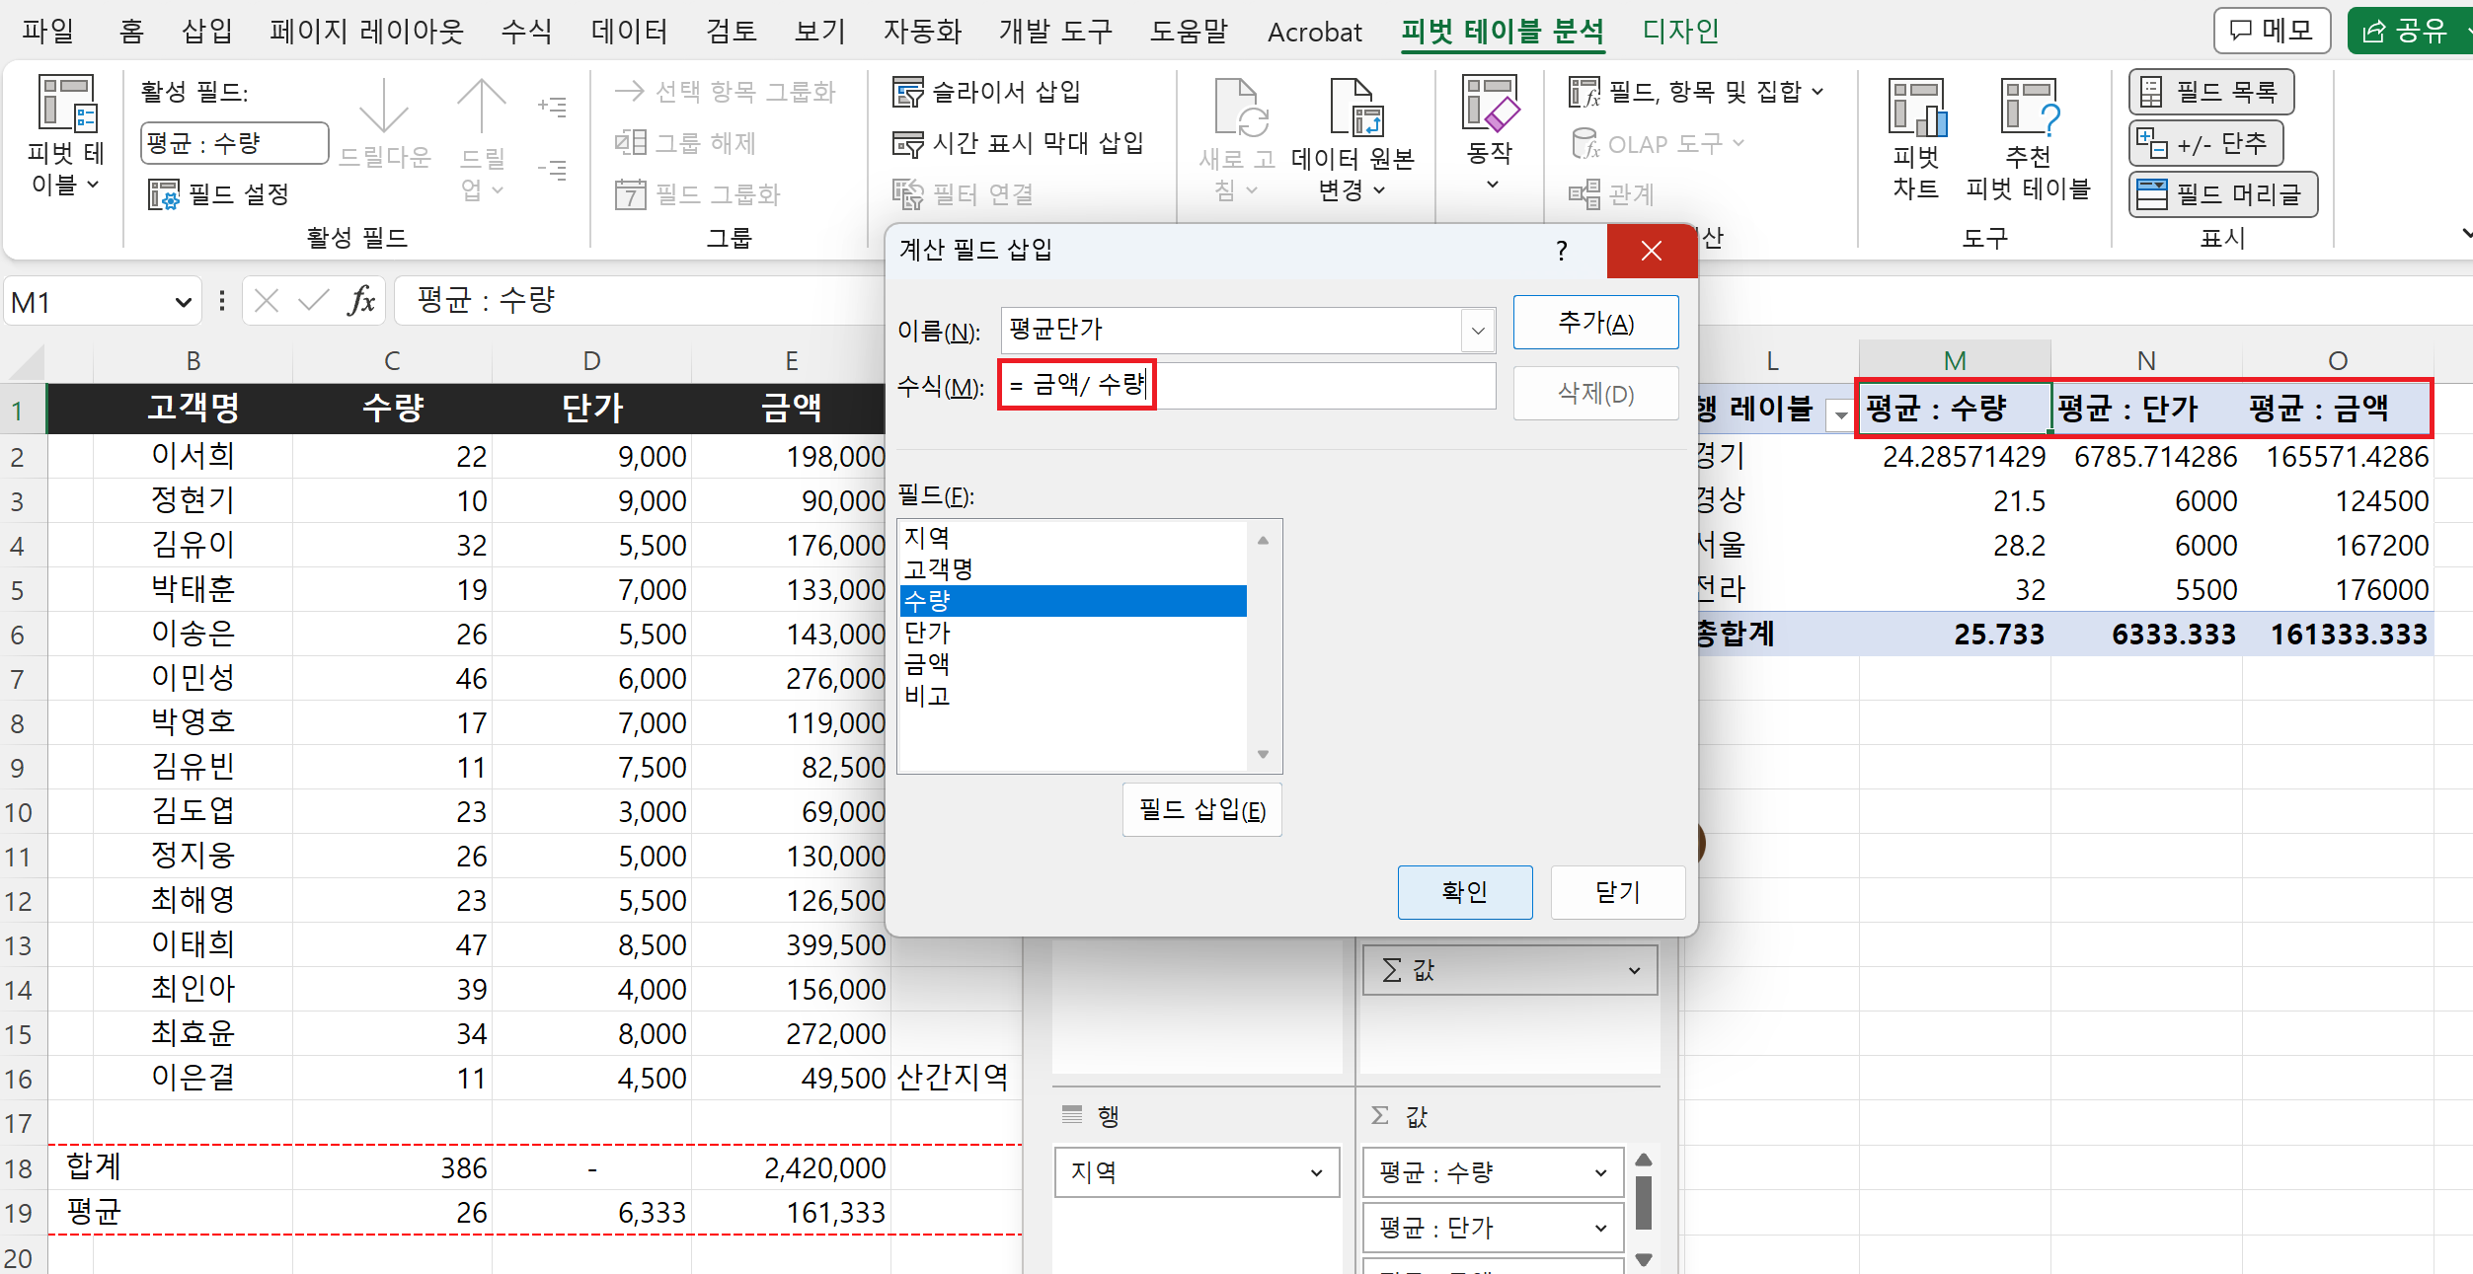Screen dimensions: 2473x1274
Task: Click the 시간 표시 막대 삽입 timeline icon
Action: pos(907,144)
